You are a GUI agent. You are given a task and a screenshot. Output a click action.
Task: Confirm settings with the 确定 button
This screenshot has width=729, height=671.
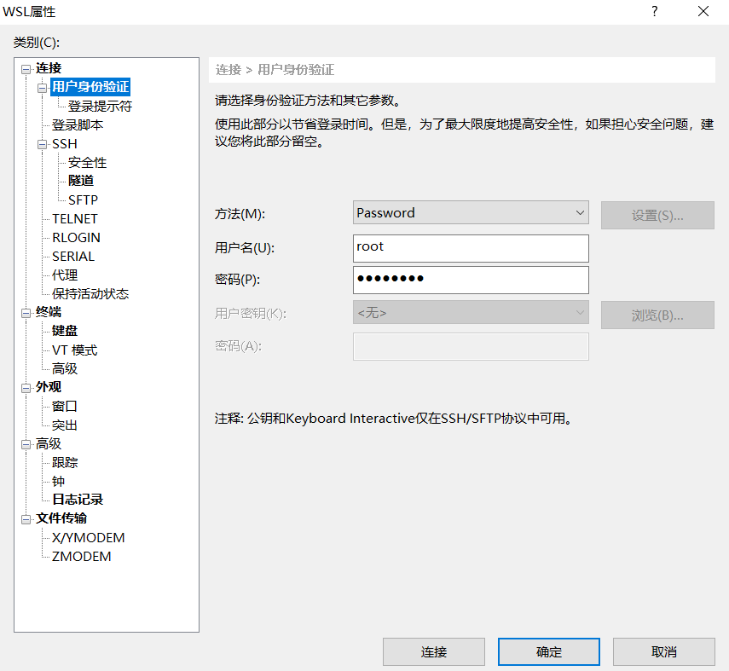(x=548, y=651)
